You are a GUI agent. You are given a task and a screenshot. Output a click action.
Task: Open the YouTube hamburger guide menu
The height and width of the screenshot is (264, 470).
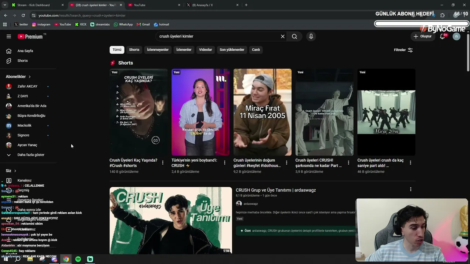9,36
